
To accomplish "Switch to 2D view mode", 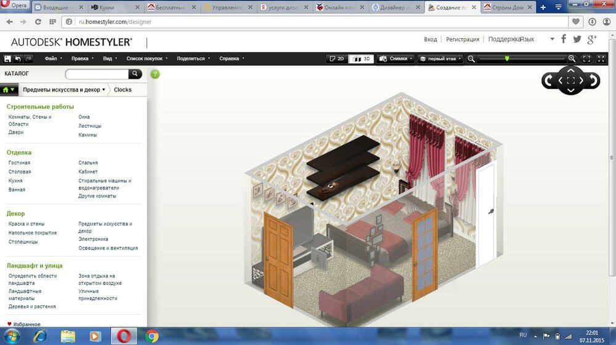I will [x=336, y=59].
